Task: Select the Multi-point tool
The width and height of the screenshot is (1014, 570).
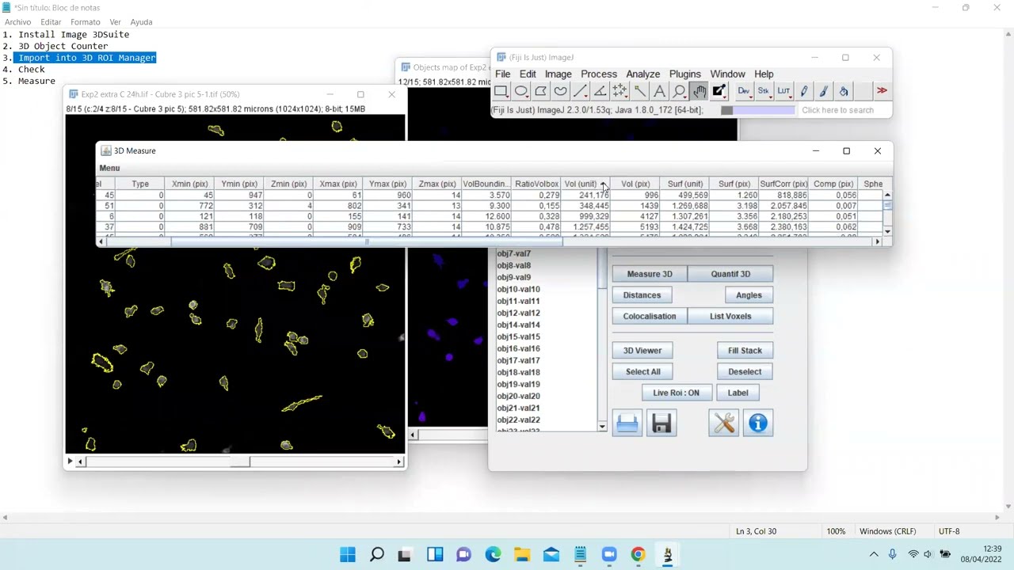Action: point(620,91)
